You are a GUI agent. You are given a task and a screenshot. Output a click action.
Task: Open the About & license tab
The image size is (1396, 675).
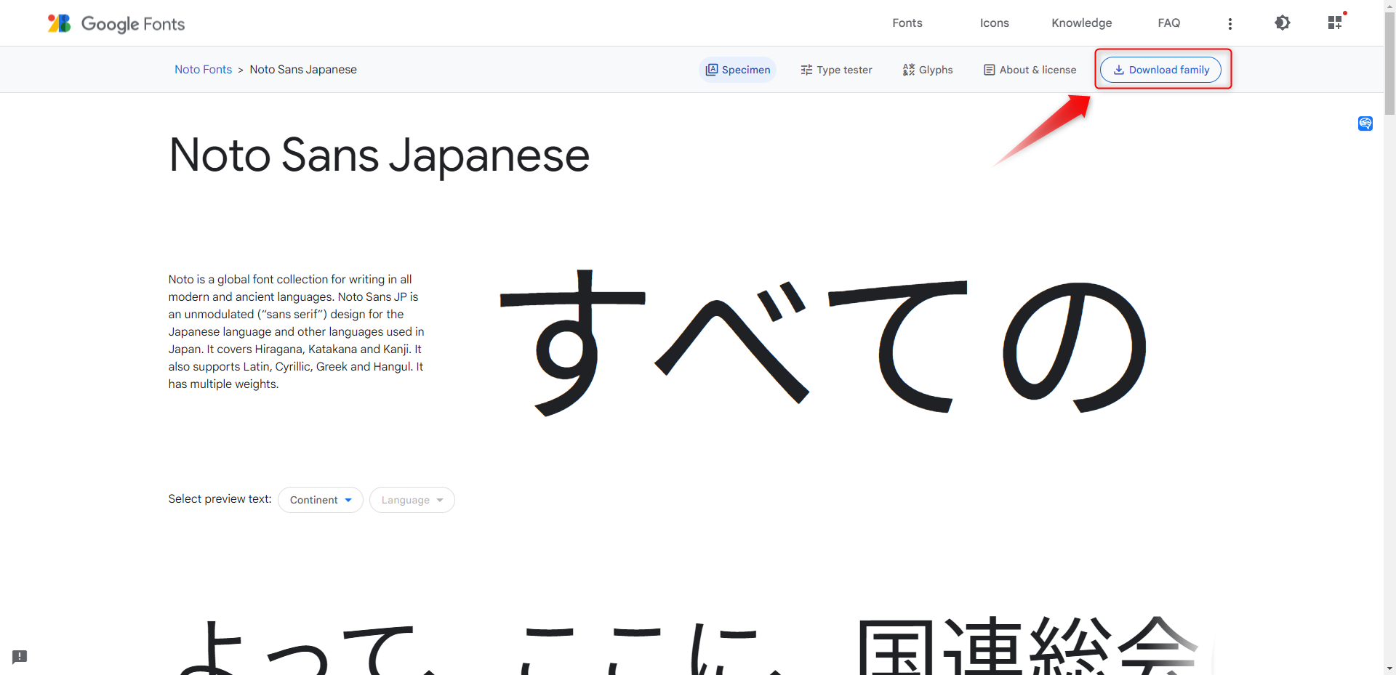[1030, 70]
